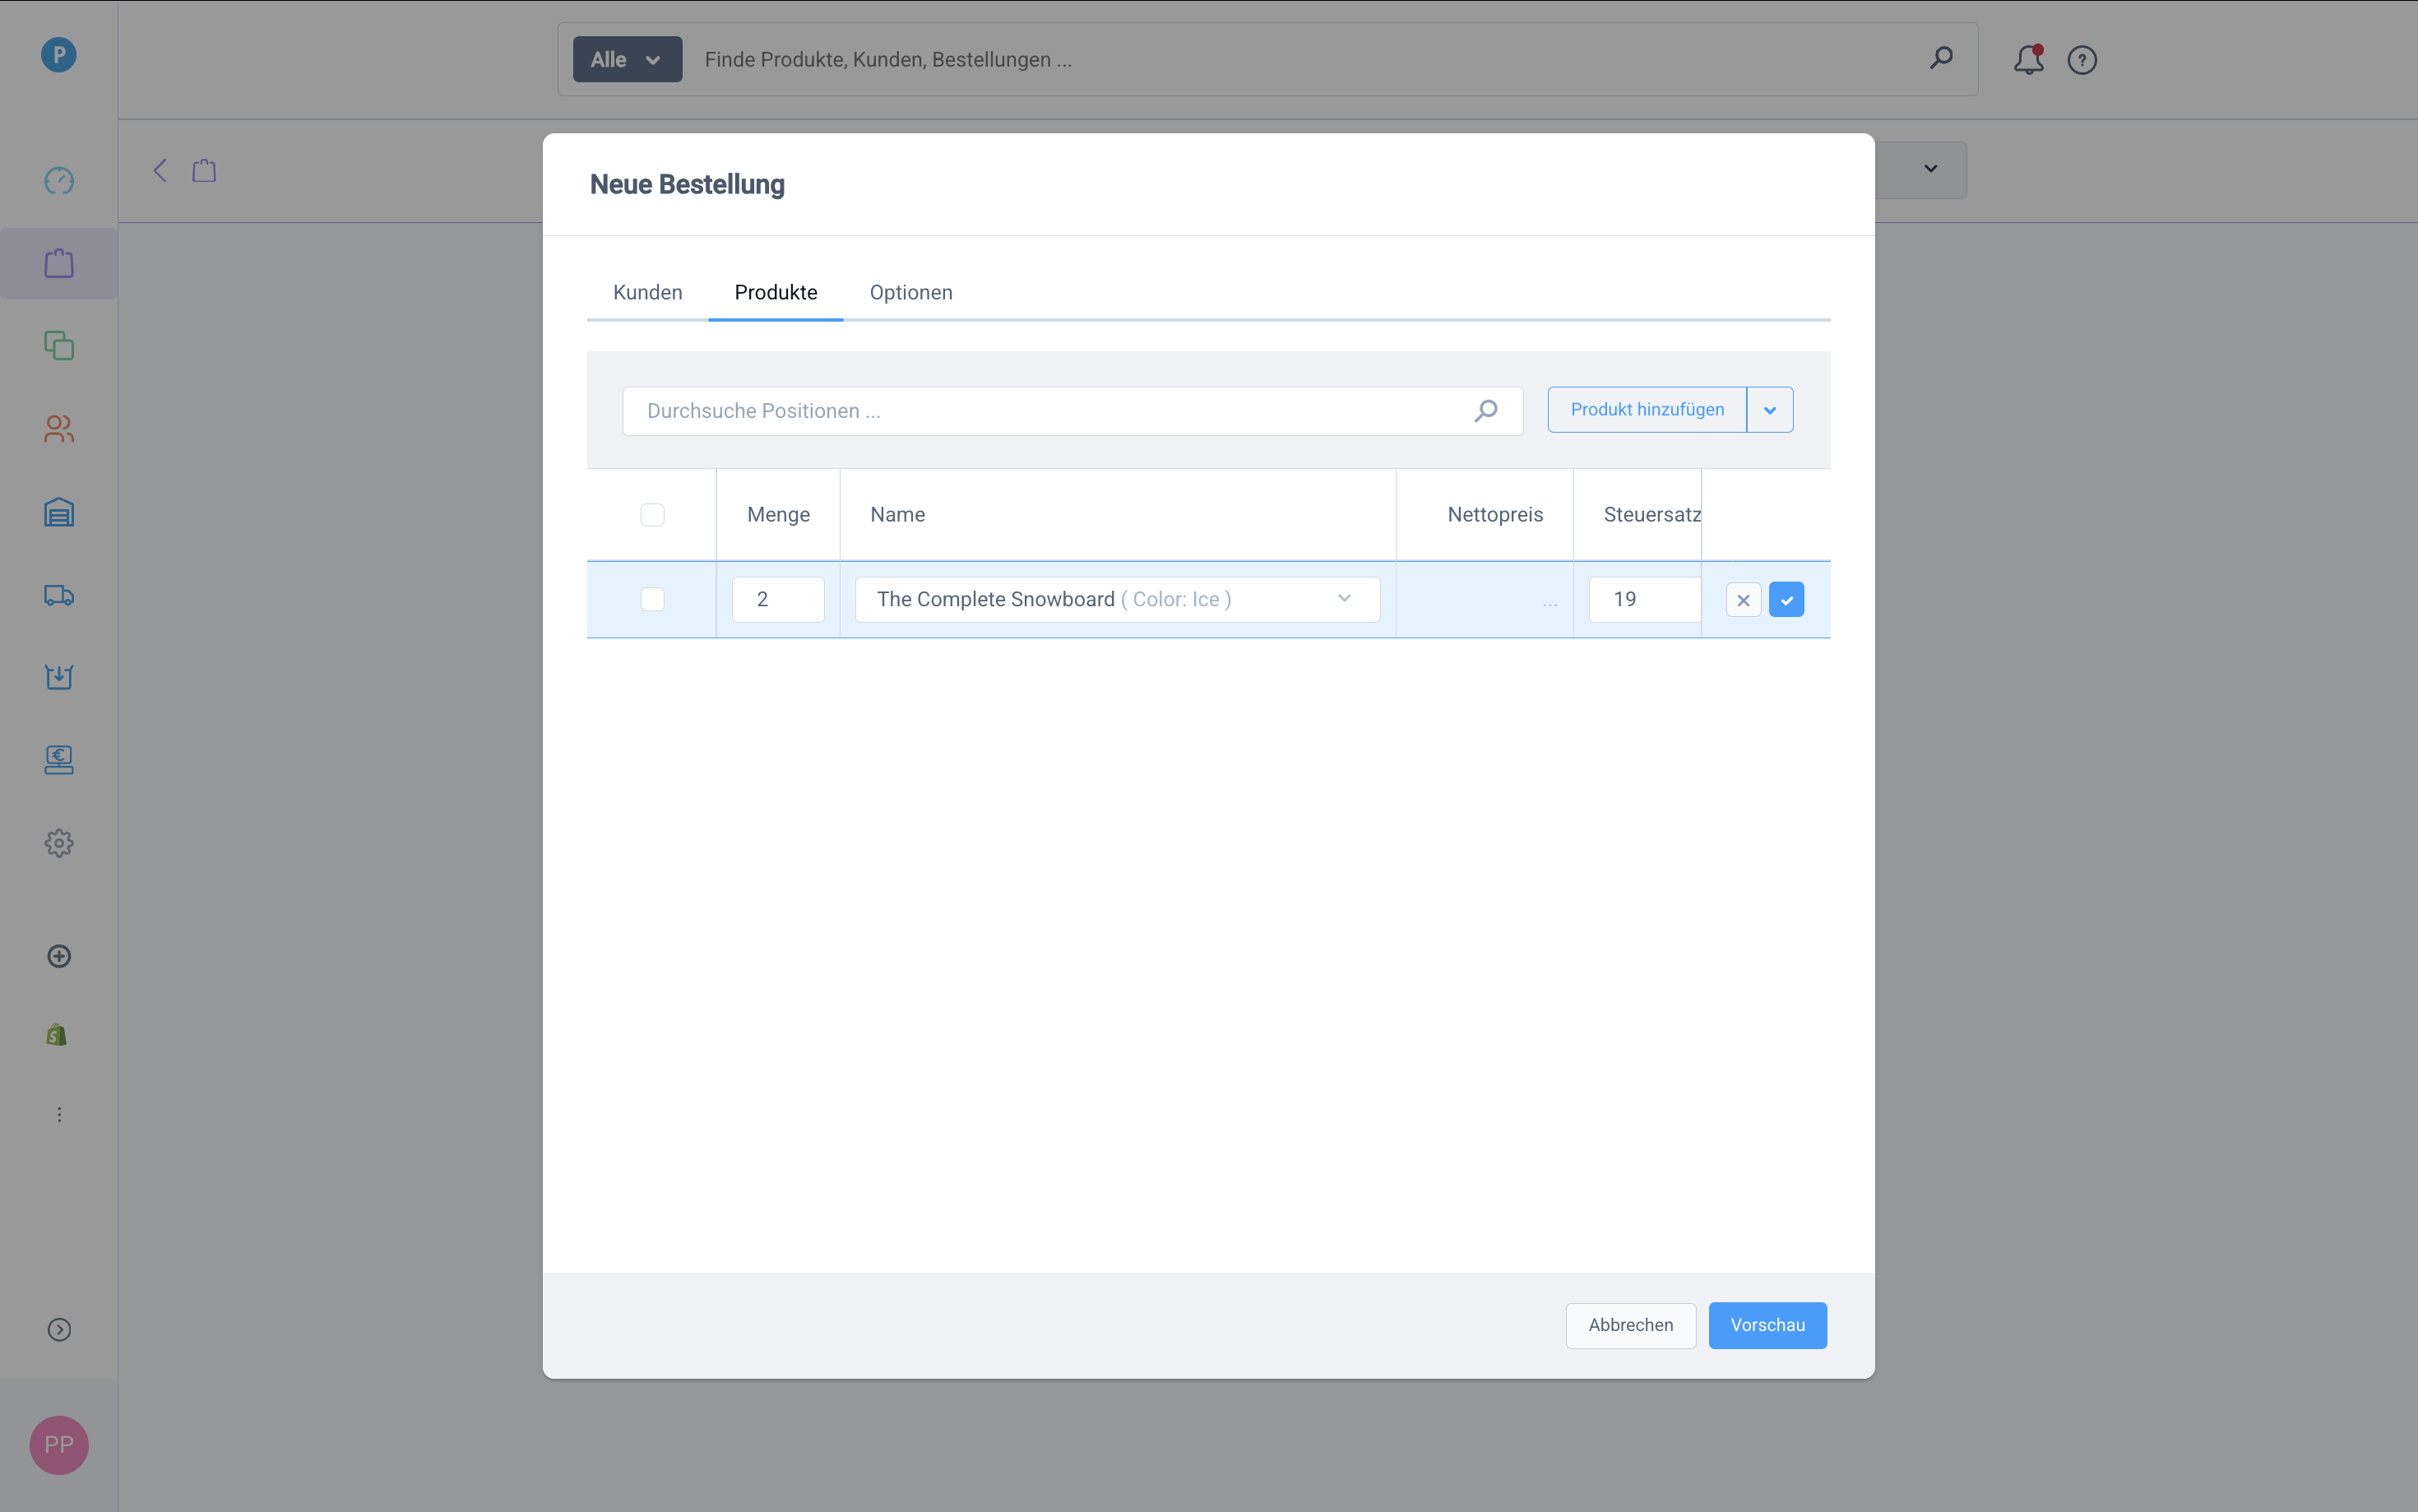Image resolution: width=2418 pixels, height=1512 pixels.
Task: Open the shipping truck icon in sidebar
Action: 59,595
